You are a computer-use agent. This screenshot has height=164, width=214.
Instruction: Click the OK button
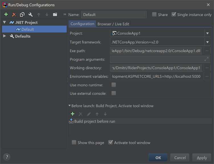tap(158, 158)
